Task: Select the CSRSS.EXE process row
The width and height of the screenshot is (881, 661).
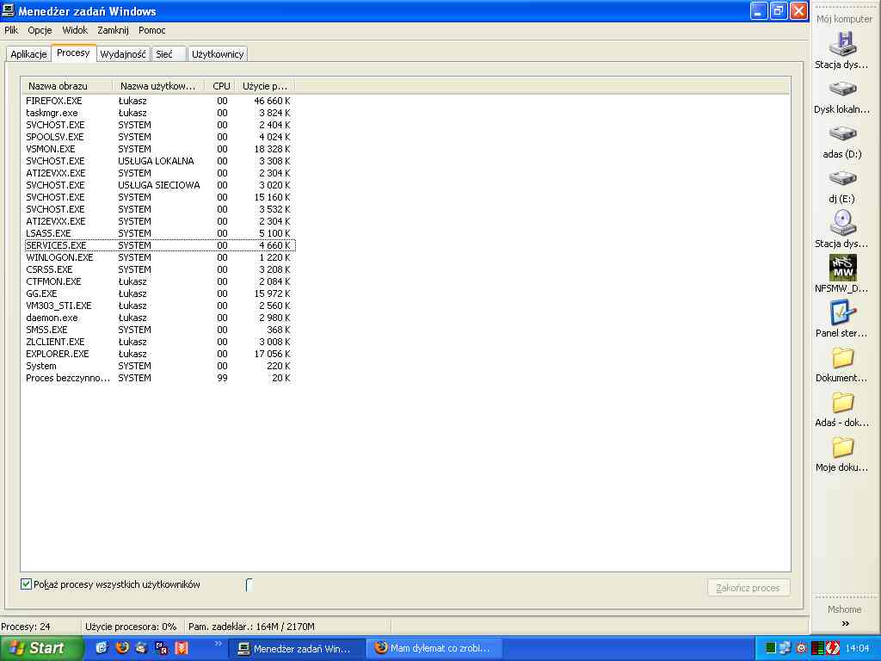Action: pos(159,269)
